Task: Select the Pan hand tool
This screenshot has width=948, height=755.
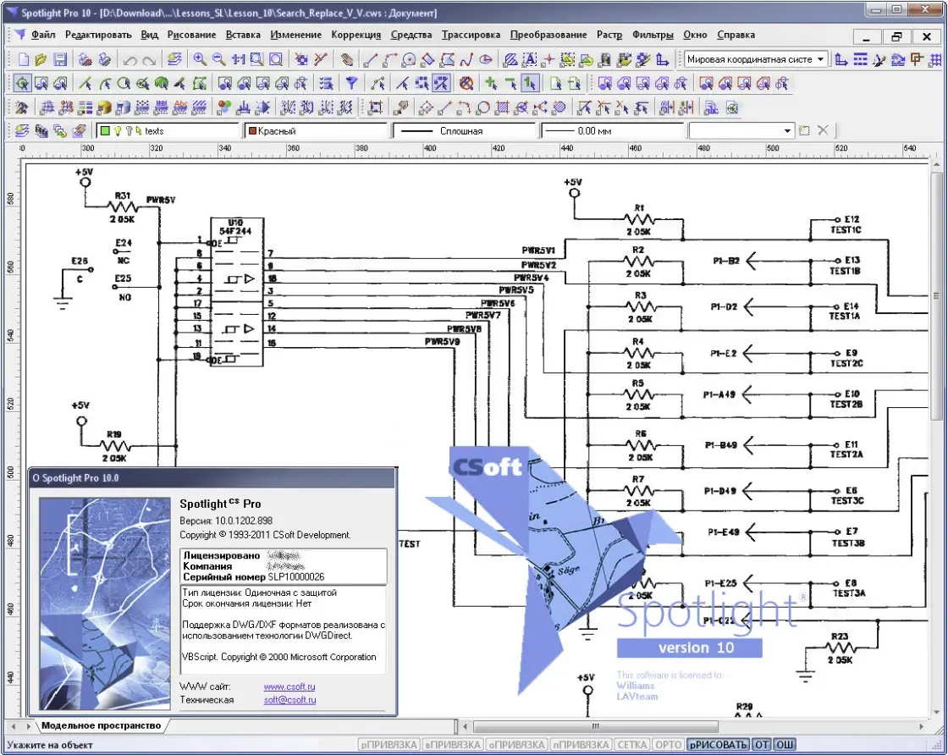Action: point(346,59)
